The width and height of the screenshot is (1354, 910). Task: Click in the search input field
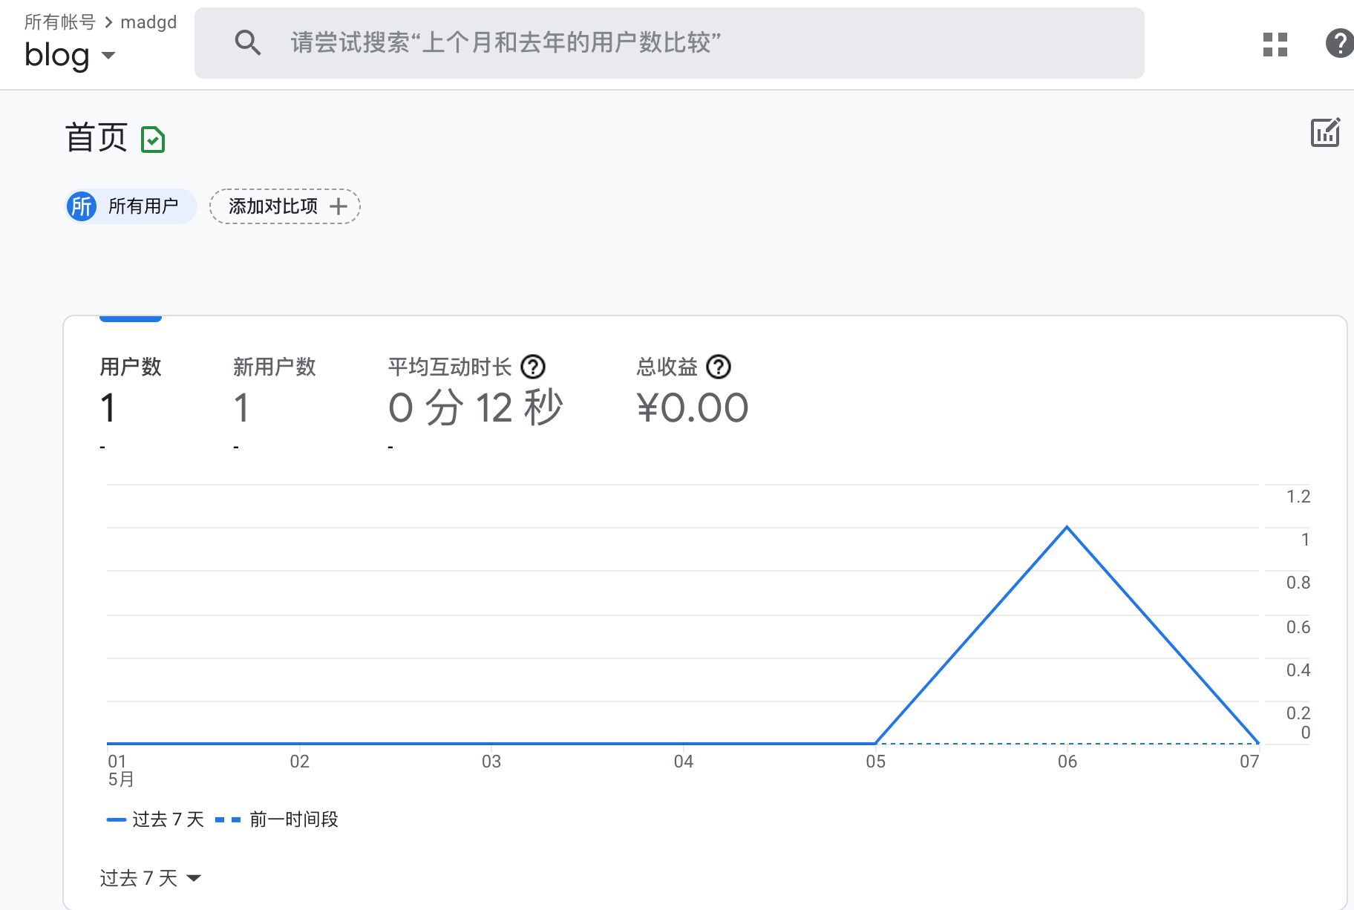(668, 43)
